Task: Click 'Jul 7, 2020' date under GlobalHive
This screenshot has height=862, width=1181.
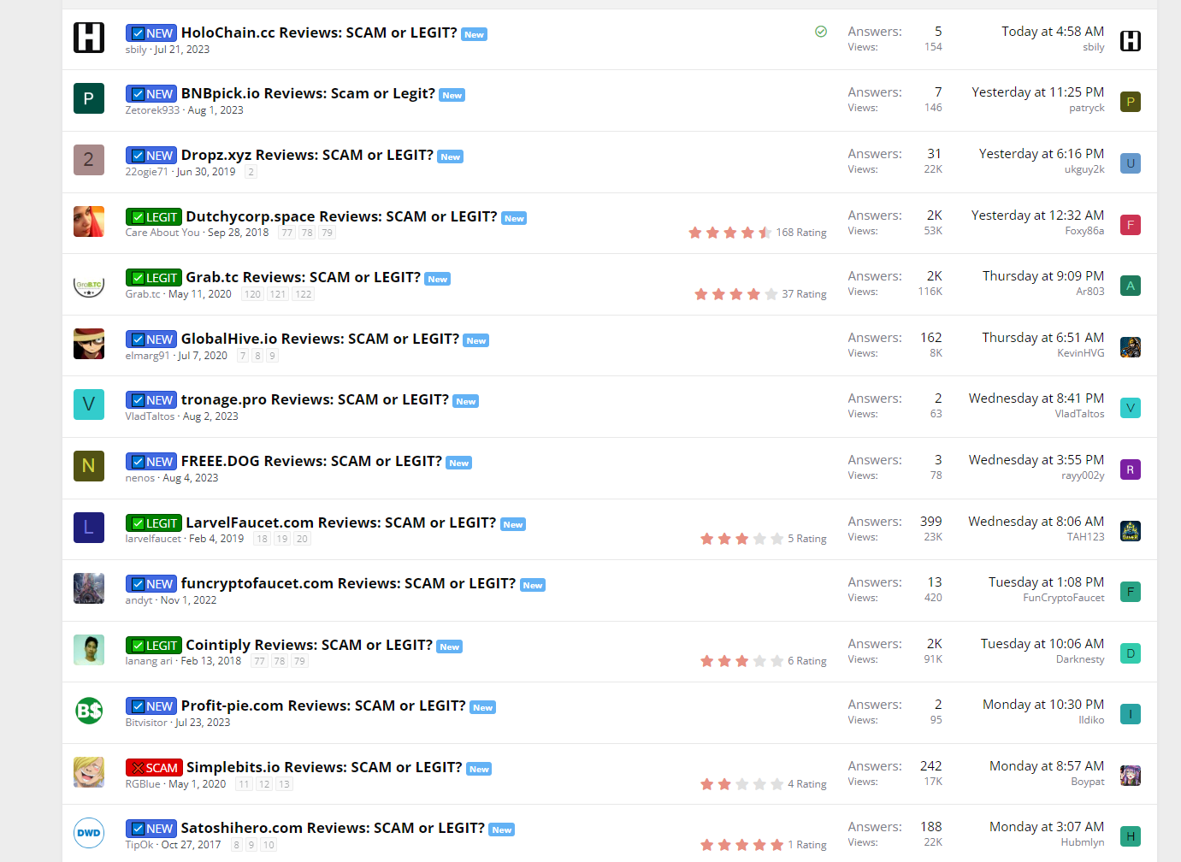Action: pyautogui.click(x=203, y=356)
